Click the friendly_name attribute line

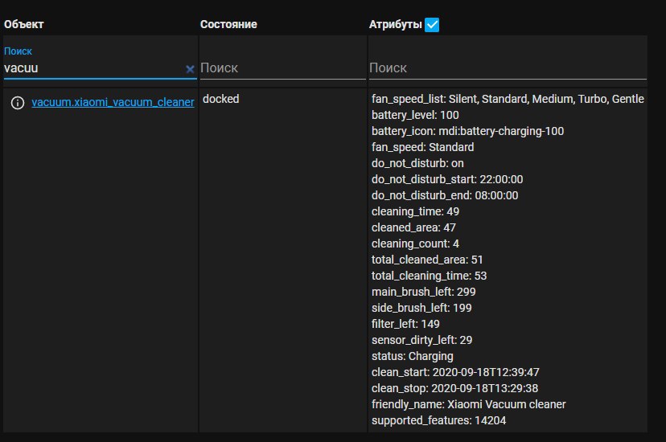(469, 404)
